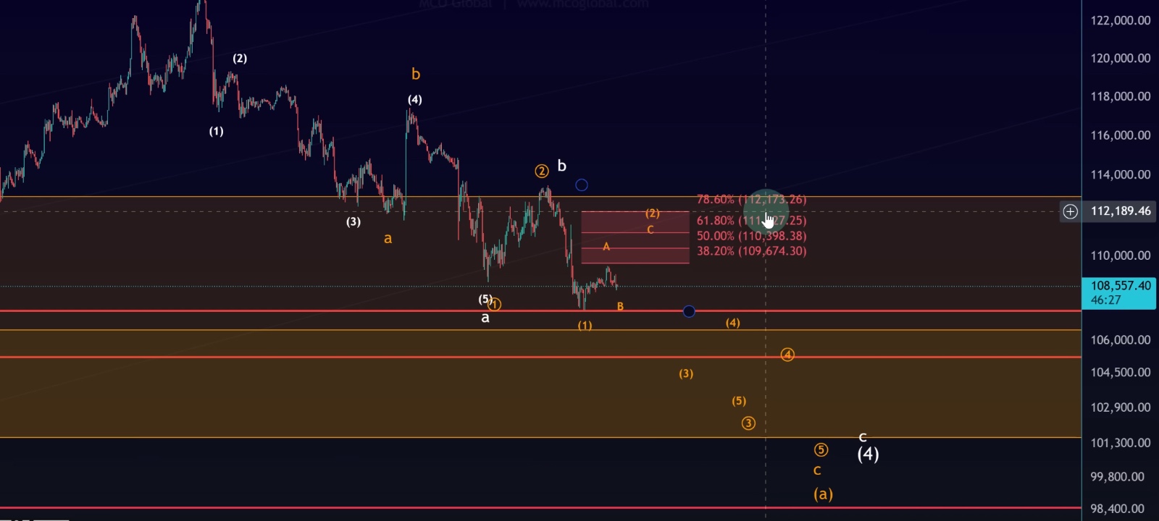Image resolution: width=1159 pixels, height=521 pixels.
Task: Select the dark blue dot on red line
Action: click(689, 311)
